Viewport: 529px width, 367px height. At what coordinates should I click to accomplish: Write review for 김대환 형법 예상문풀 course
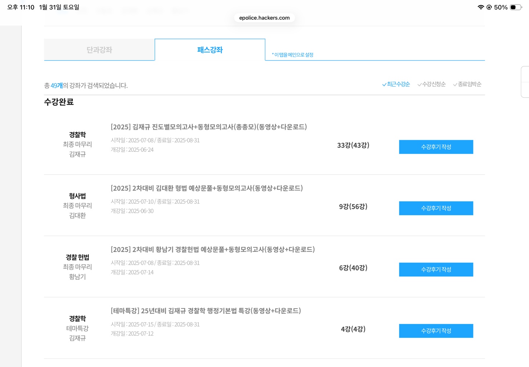(436, 208)
